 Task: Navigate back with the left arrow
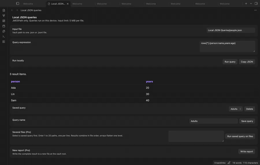12,10
